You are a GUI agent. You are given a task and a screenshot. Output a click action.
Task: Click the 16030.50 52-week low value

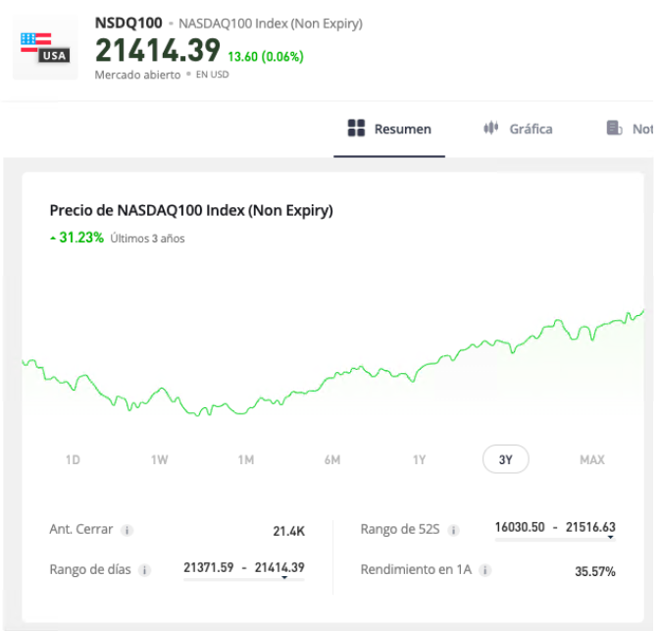coord(520,527)
